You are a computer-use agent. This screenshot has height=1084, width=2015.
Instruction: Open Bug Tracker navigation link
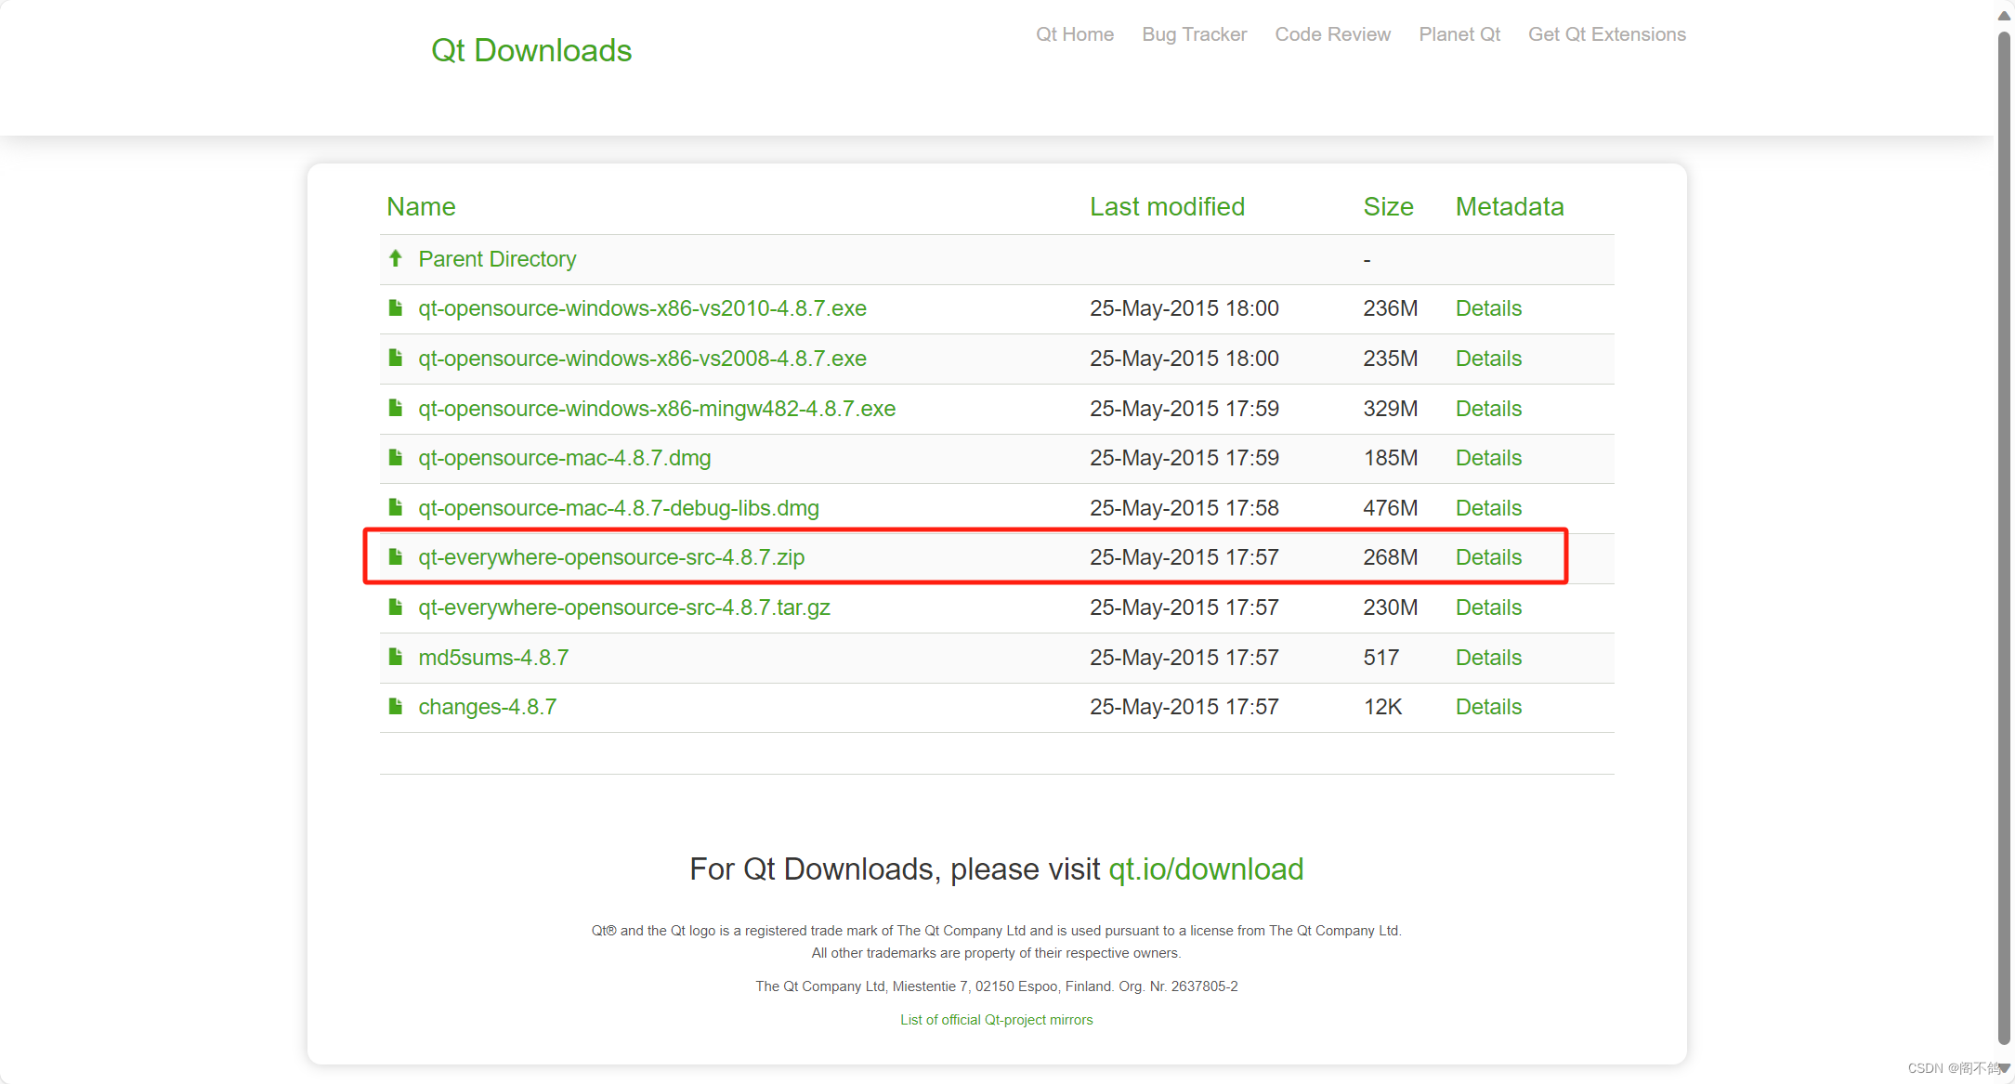click(1195, 34)
